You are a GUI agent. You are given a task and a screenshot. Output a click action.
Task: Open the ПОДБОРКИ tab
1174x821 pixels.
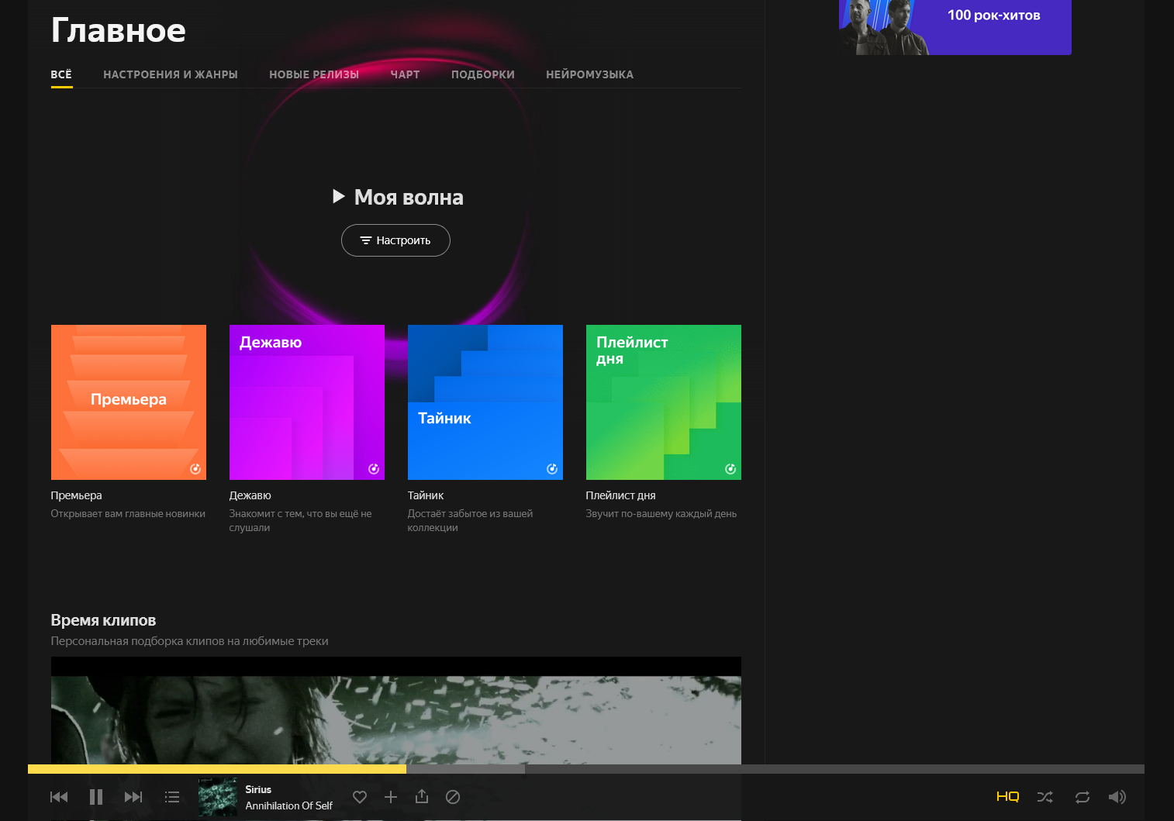pos(483,74)
